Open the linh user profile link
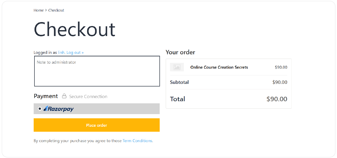Image resolution: width=337 pixels, height=158 pixels. point(61,53)
